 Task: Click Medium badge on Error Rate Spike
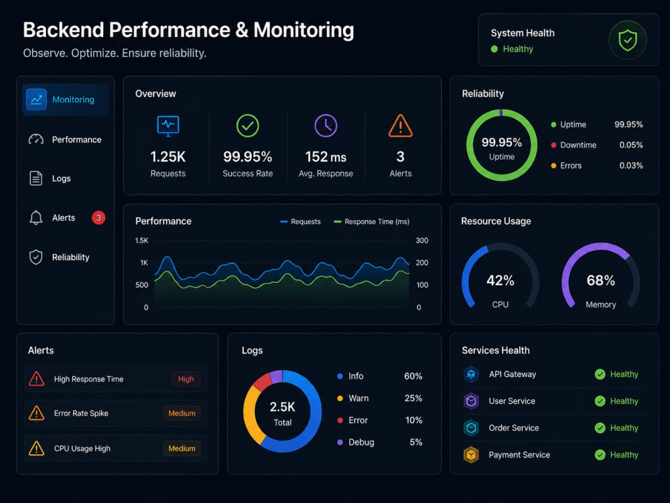(x=182, y=413)
